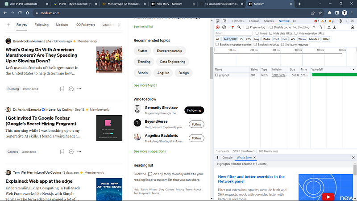Close the What's New drawer tab
The image size is (357, 201).
[x=254, y=158]
